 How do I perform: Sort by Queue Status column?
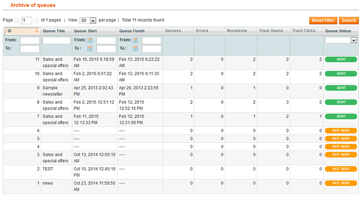[x=338, y=31]
